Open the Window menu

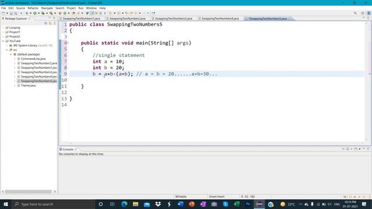[91, 8]
